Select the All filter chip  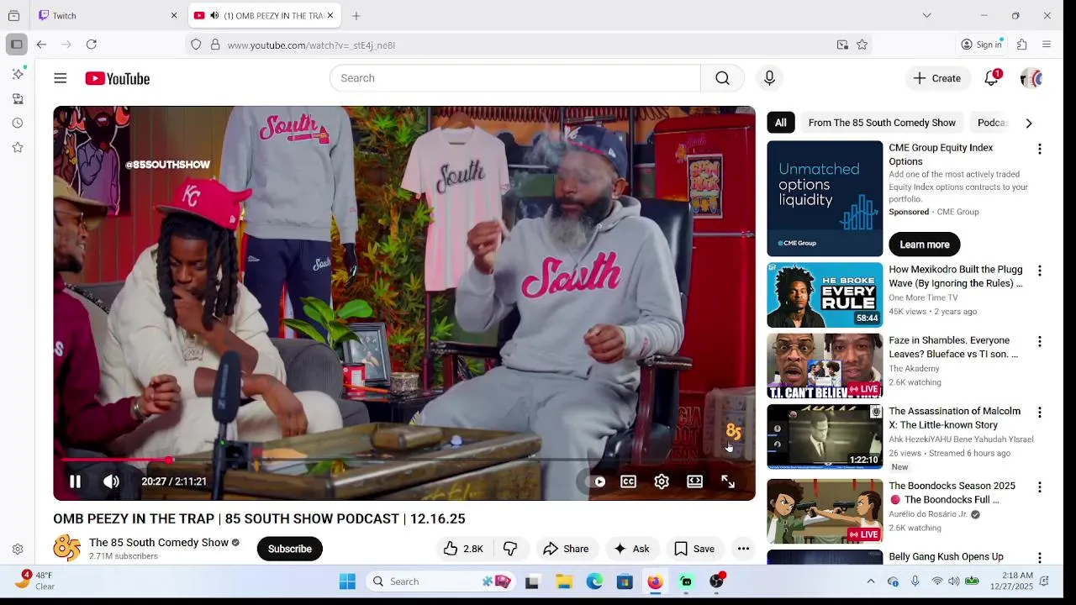pos(781,123)
